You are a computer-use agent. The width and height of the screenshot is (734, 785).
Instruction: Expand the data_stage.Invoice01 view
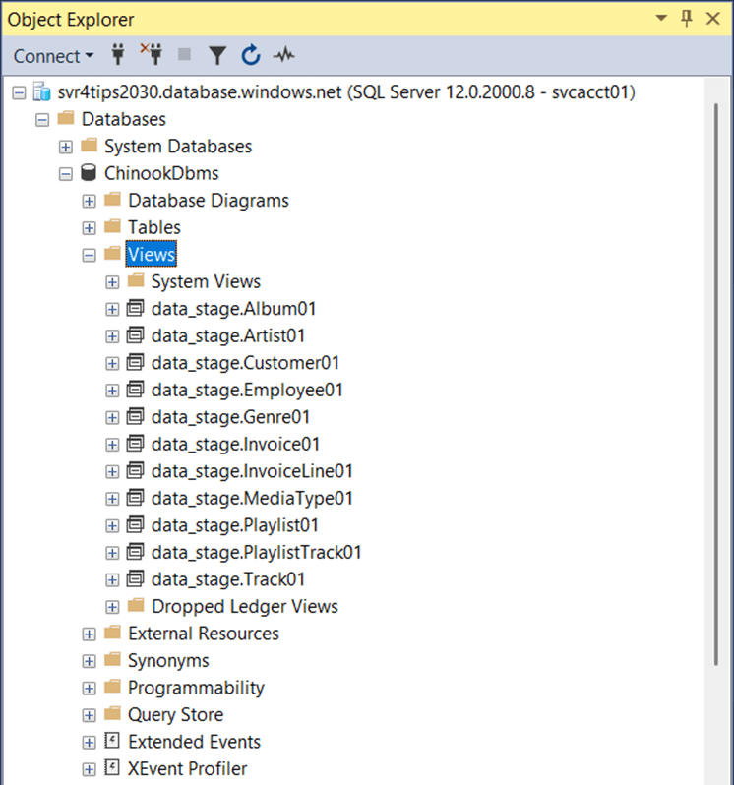112,445
